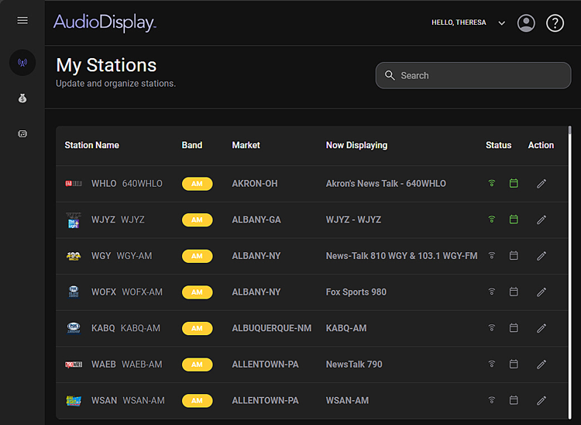Click the WHLO station logo thumbnail
The image size is (581, 425).
click(x=74, y=184)
